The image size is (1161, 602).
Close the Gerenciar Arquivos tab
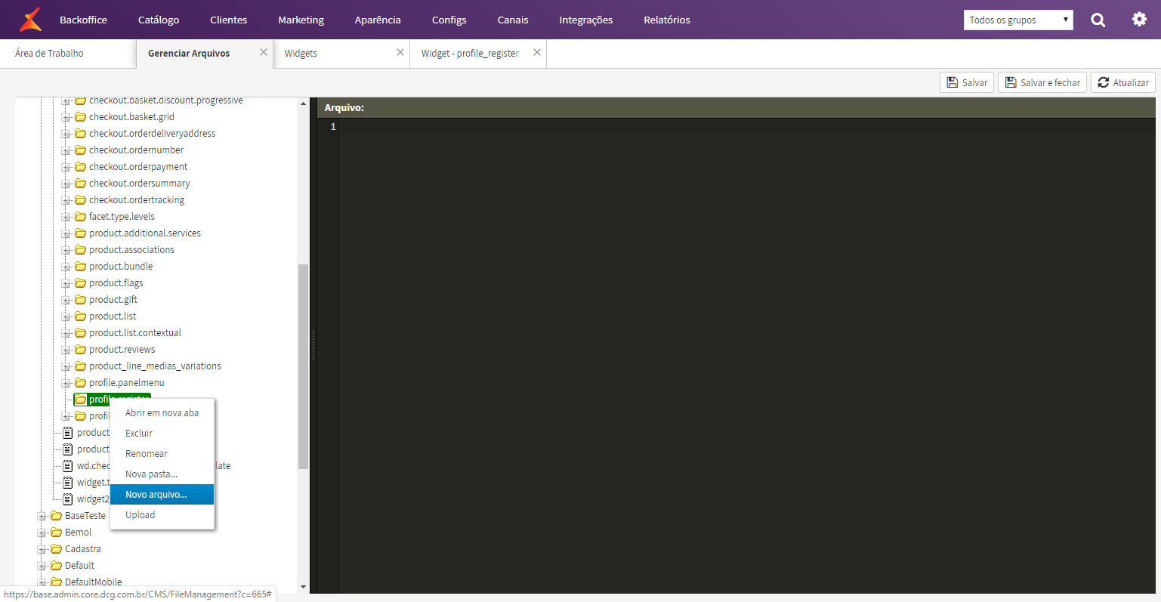264,52
